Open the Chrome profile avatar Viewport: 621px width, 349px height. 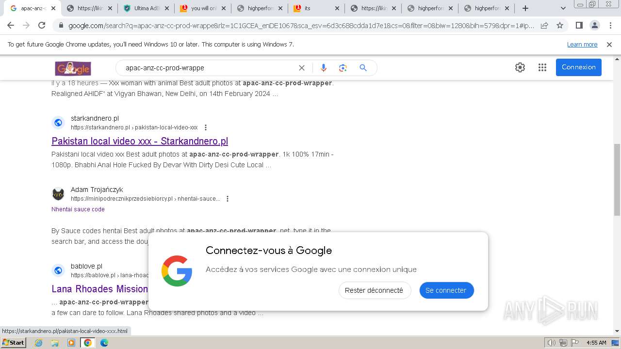click(x=594, y=25)
